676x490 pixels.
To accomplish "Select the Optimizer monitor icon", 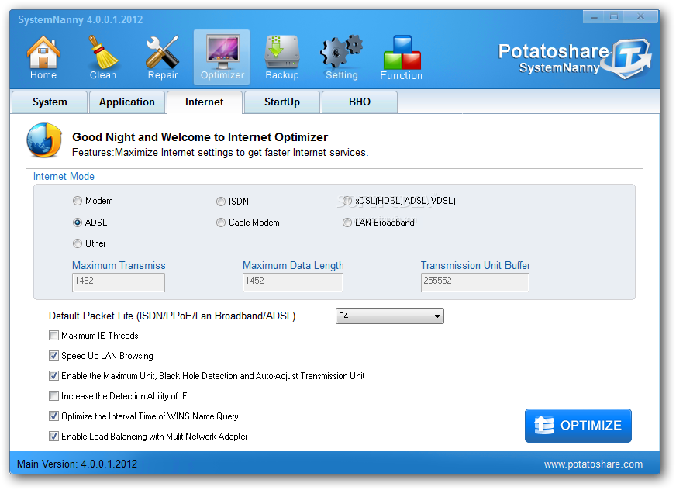I will (x=222, y=57).
